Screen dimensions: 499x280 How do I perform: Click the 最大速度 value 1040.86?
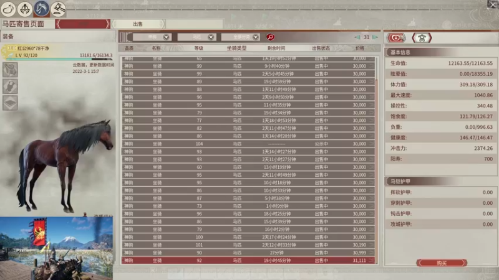483,95
